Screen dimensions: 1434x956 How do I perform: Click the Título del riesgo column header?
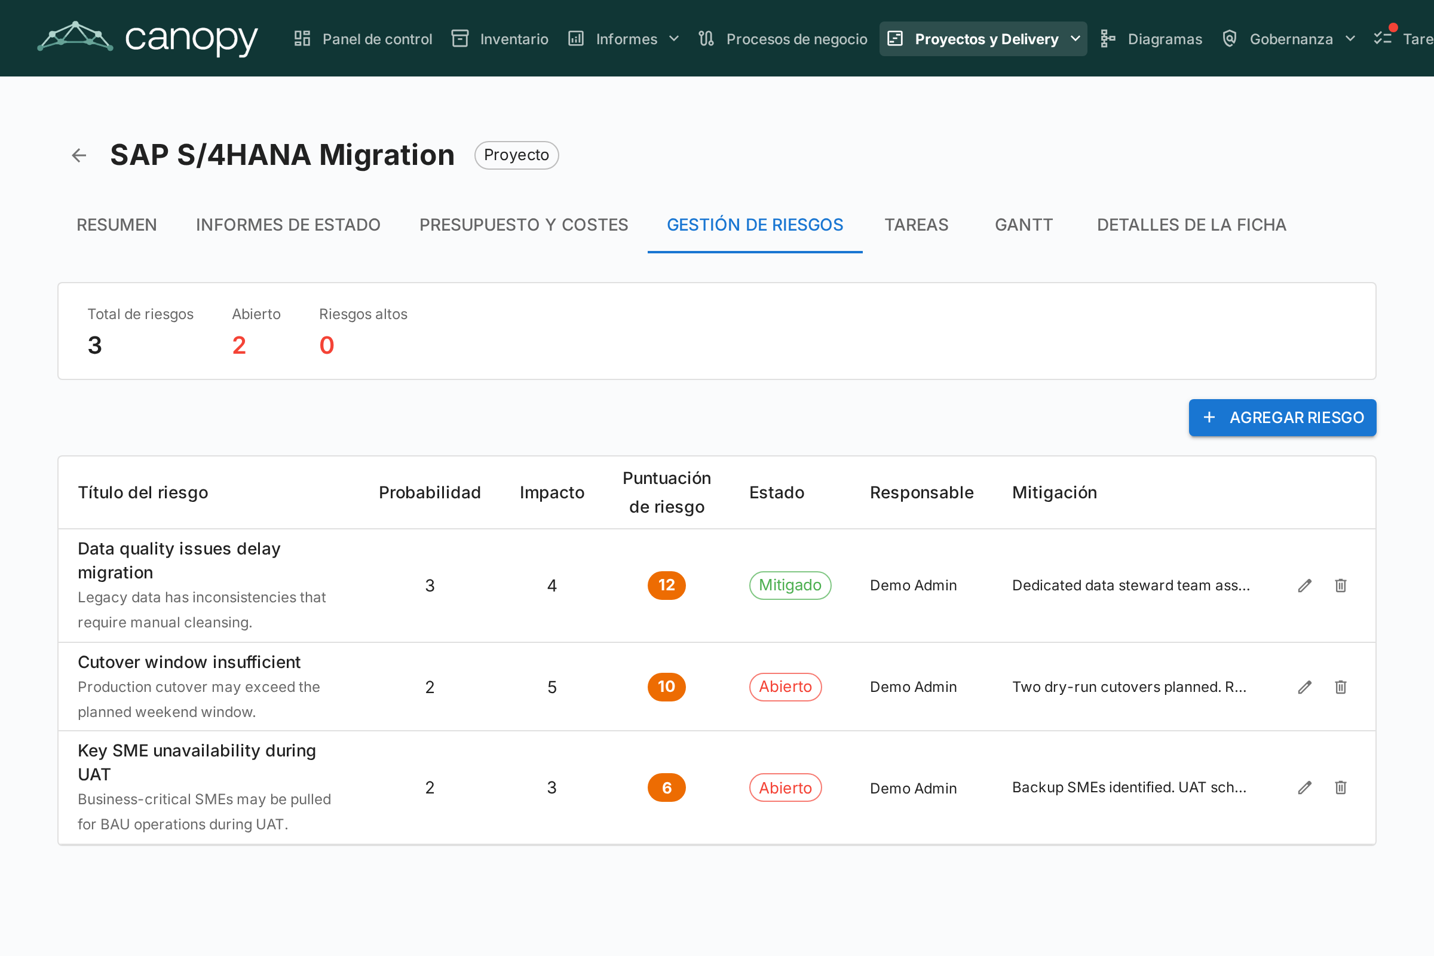[x=143, y=492]
